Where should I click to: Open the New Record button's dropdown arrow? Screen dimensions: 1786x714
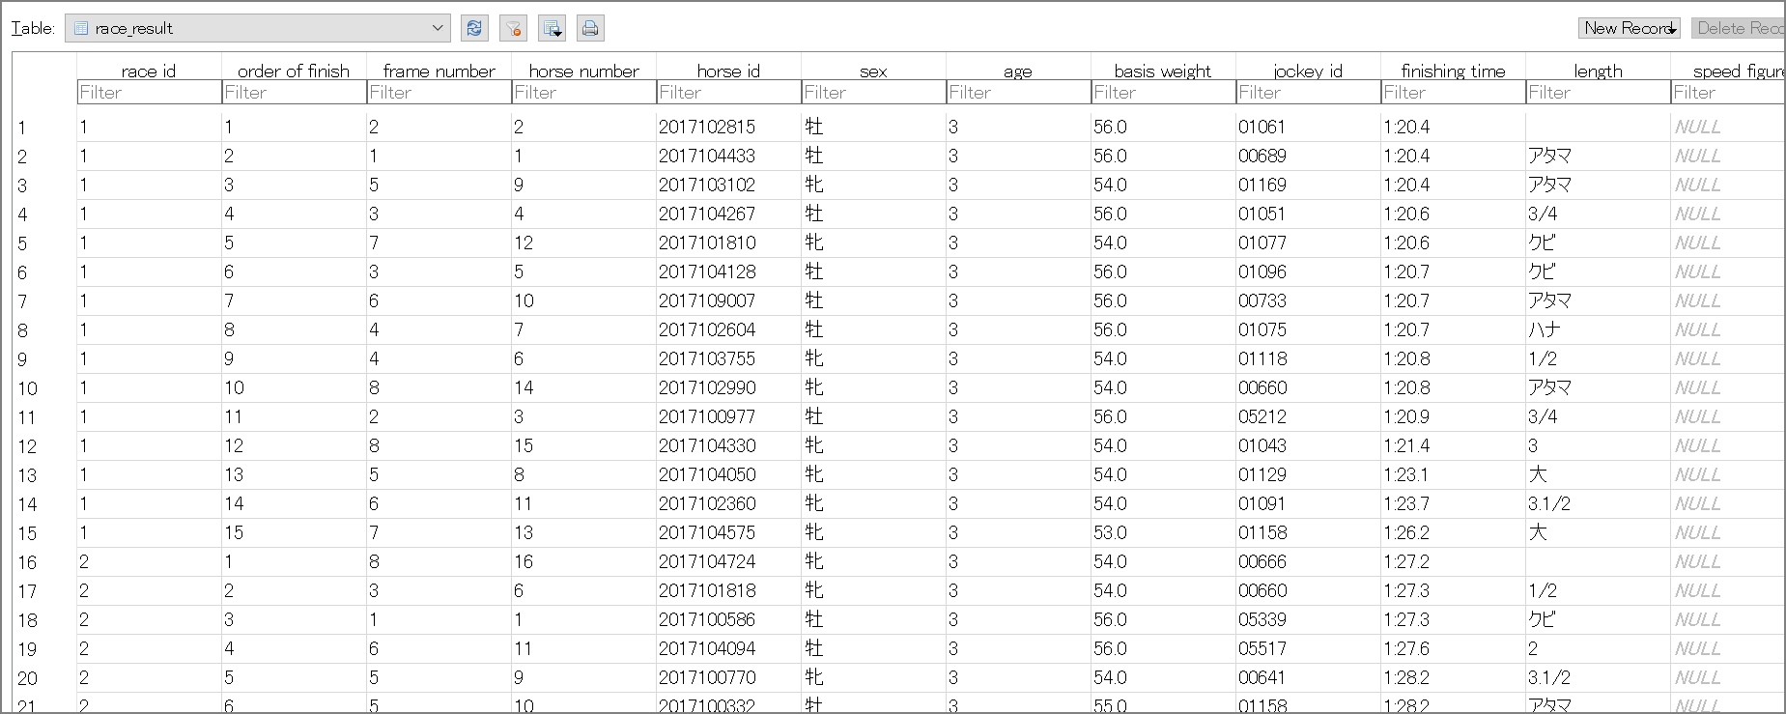[1672, 30]
